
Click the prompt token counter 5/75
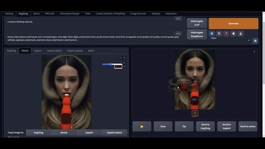(178, 19)
